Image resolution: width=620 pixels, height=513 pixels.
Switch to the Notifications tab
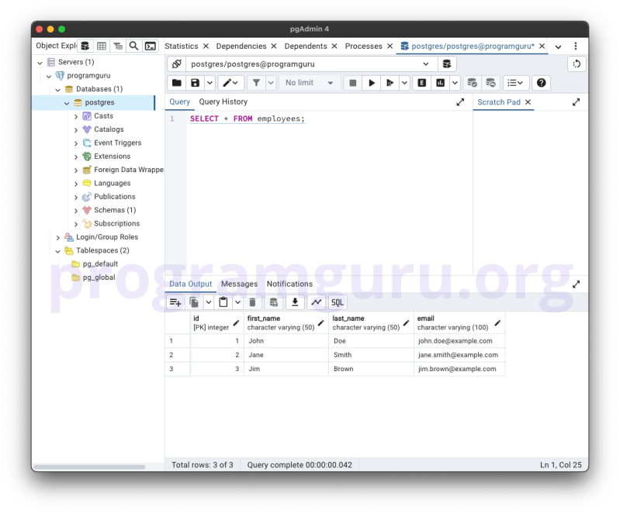tap(289, 284)
